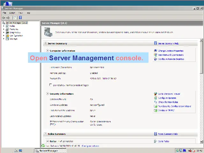Viewport: 204px width, 153px height.
Task: Click the details pane scroll down arrow
Action: 201,142
